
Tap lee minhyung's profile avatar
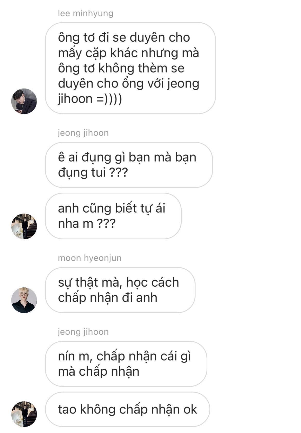click(24, 101)
